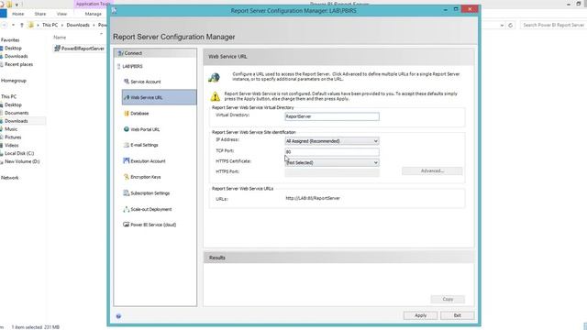Viewport: 587px width, 330px height.
Task: Click the Web Service URL globe header icon
Action: tap(214, 77)
